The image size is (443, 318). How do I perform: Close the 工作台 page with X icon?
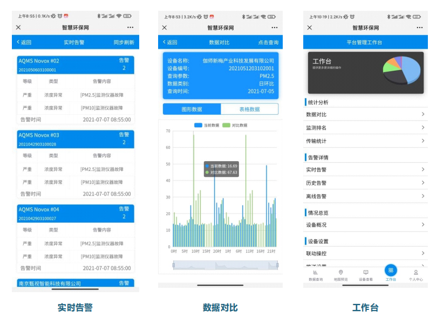pyautogui.click(x=310, y=27)
